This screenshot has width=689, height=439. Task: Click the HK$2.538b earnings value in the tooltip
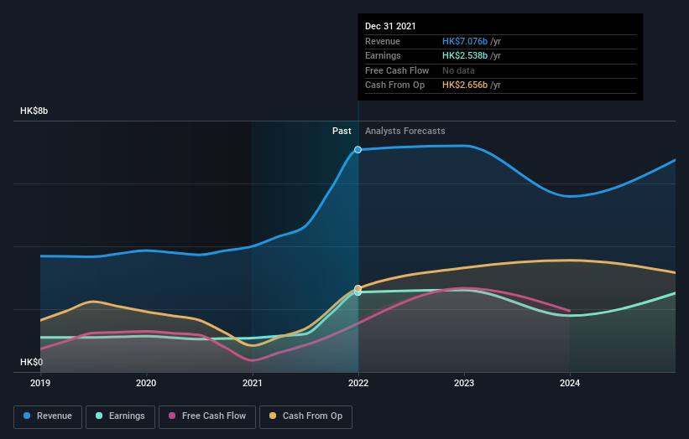[x=465, y=55]
